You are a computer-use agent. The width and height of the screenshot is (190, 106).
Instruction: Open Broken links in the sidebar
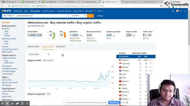click(x=7, y=97)
